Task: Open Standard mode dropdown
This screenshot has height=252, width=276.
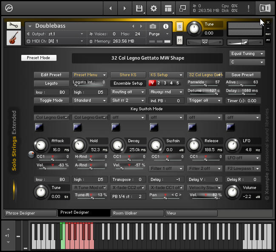Action: pos(90,100)
